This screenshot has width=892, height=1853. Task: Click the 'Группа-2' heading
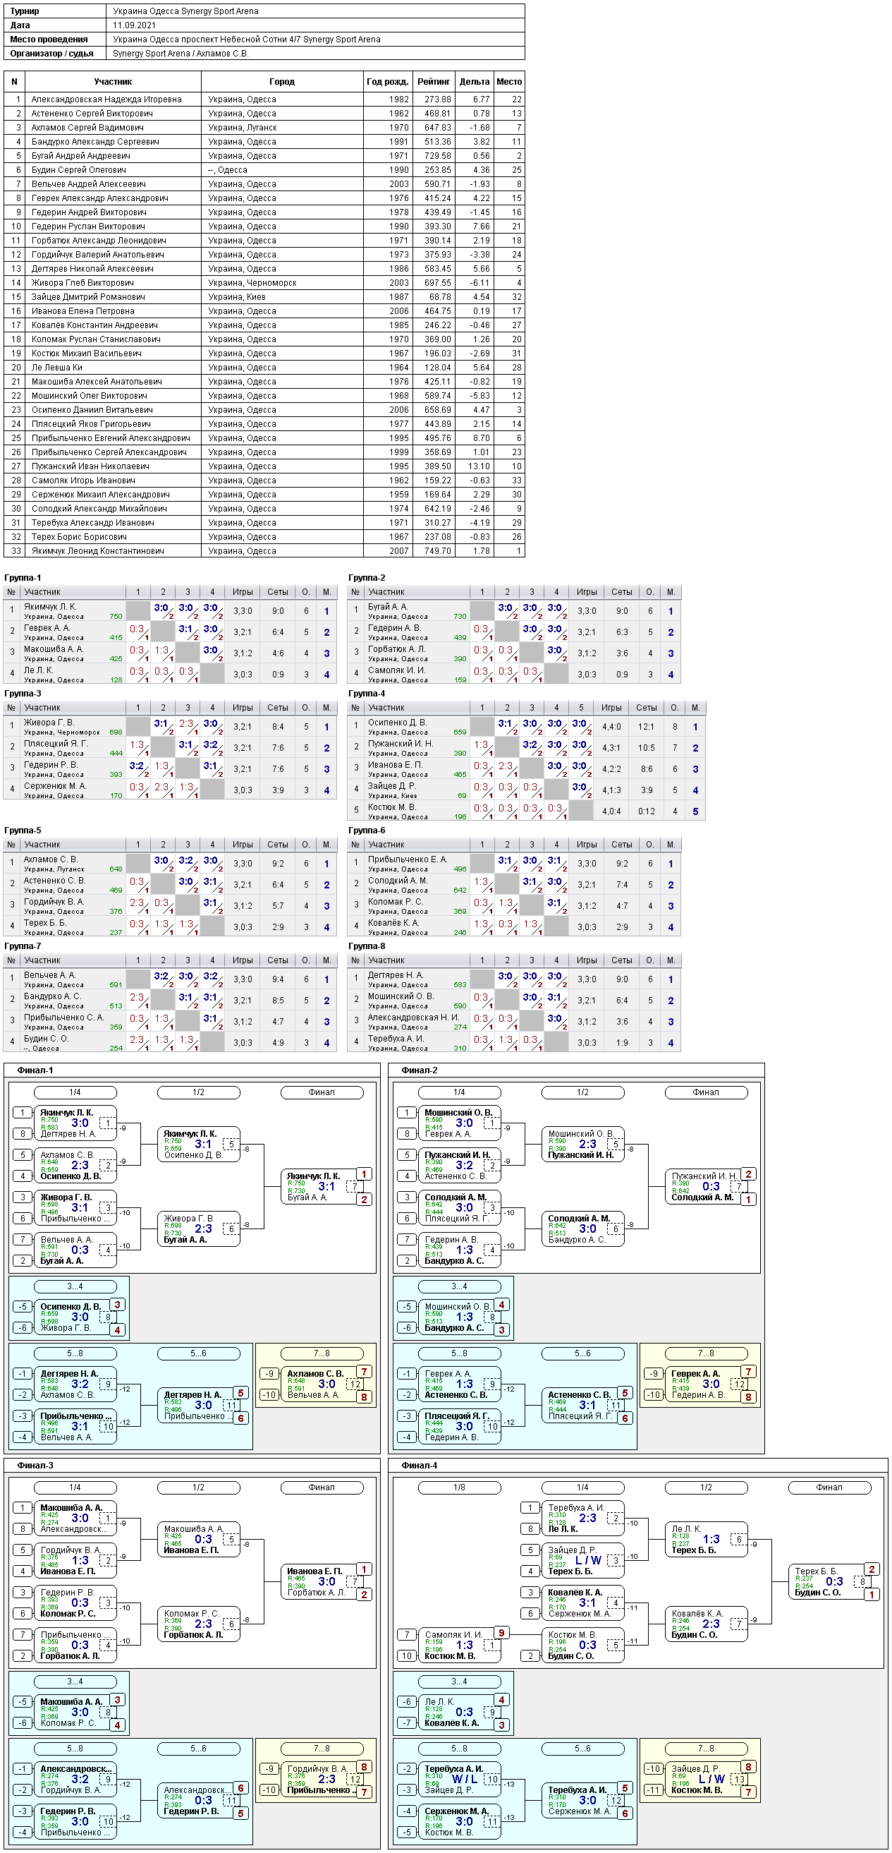click(367, 578)
